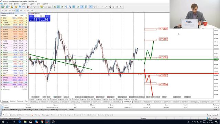Toggle the Chart Shift icon

[82, 7]
